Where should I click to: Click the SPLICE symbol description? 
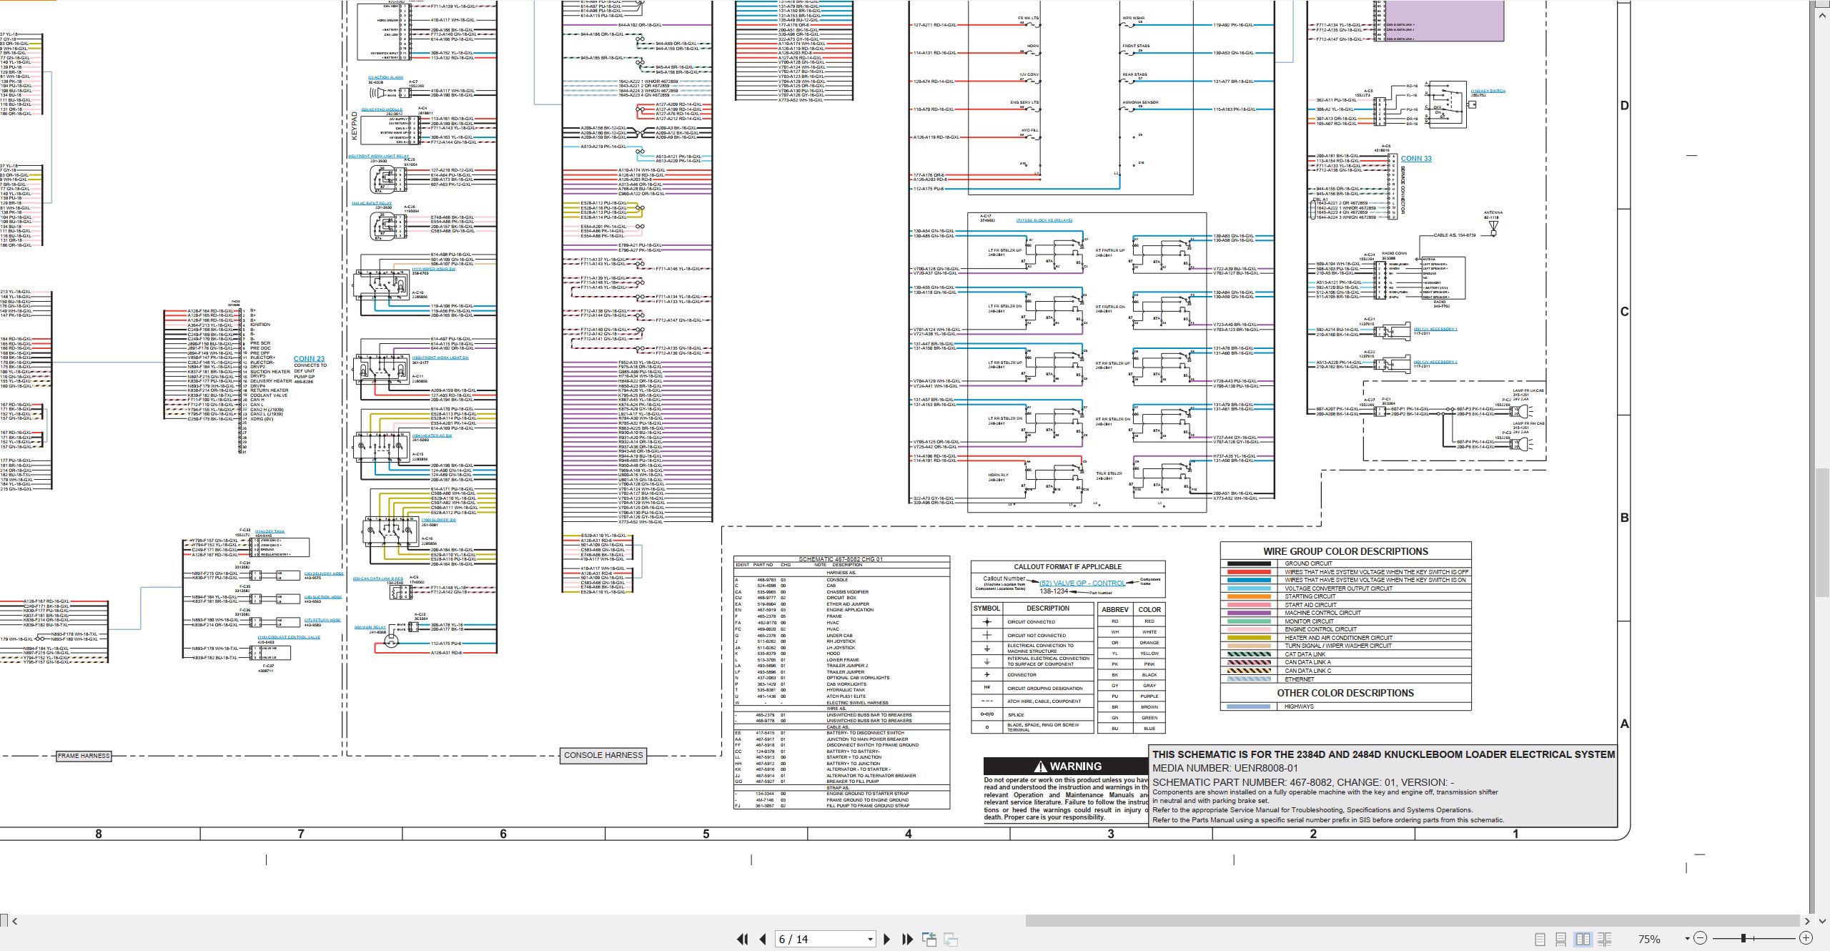(1016, 715)
